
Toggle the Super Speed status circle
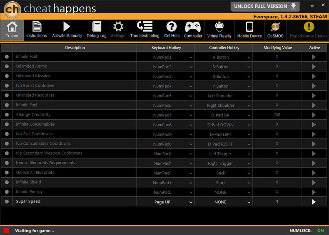7,201
